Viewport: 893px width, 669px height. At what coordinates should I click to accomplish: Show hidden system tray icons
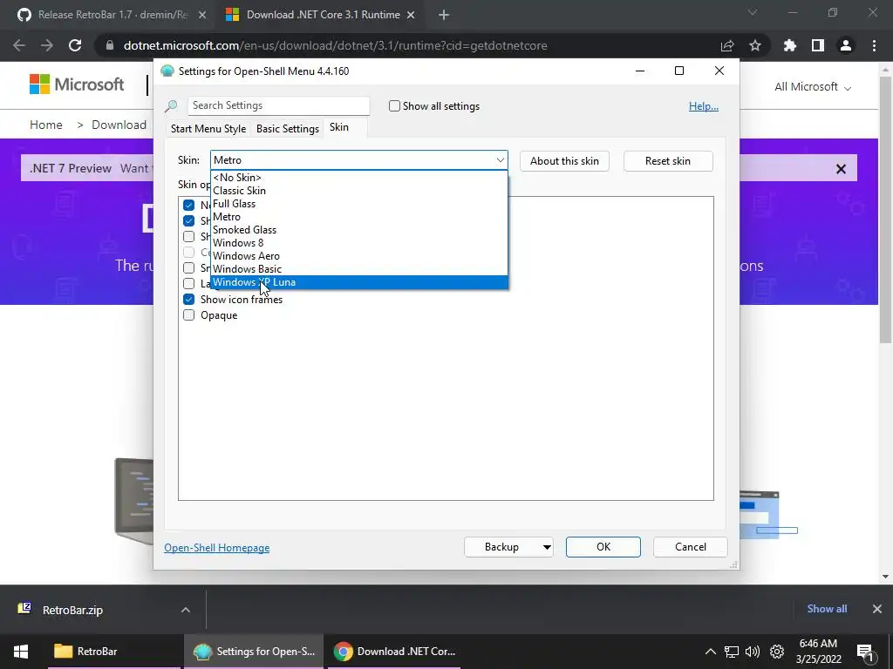pyautogui.click(x=710, y=652)
